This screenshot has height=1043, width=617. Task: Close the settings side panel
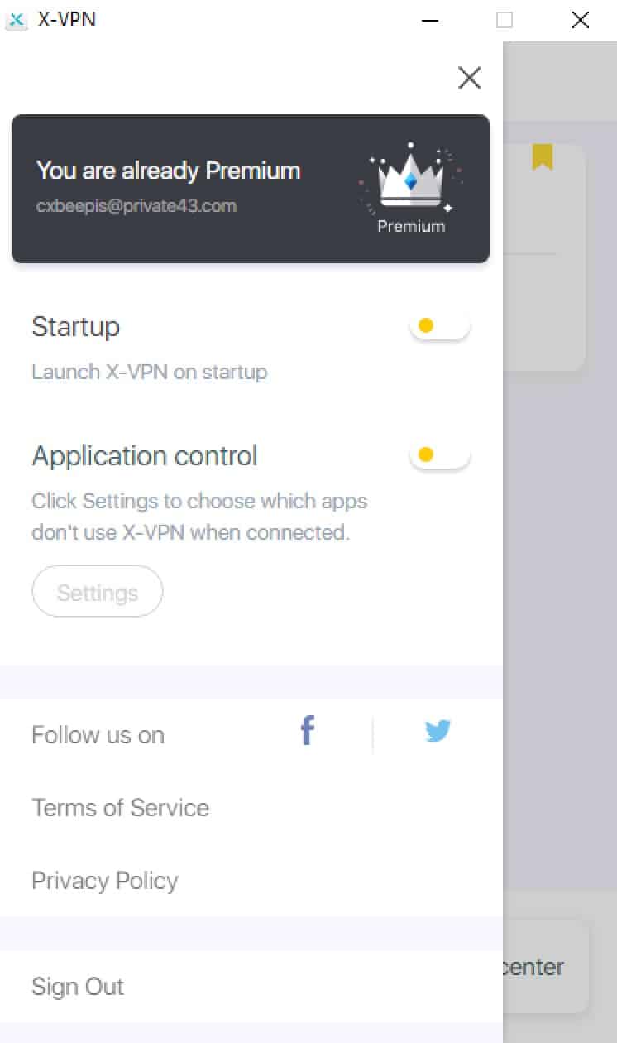point(470,78)
